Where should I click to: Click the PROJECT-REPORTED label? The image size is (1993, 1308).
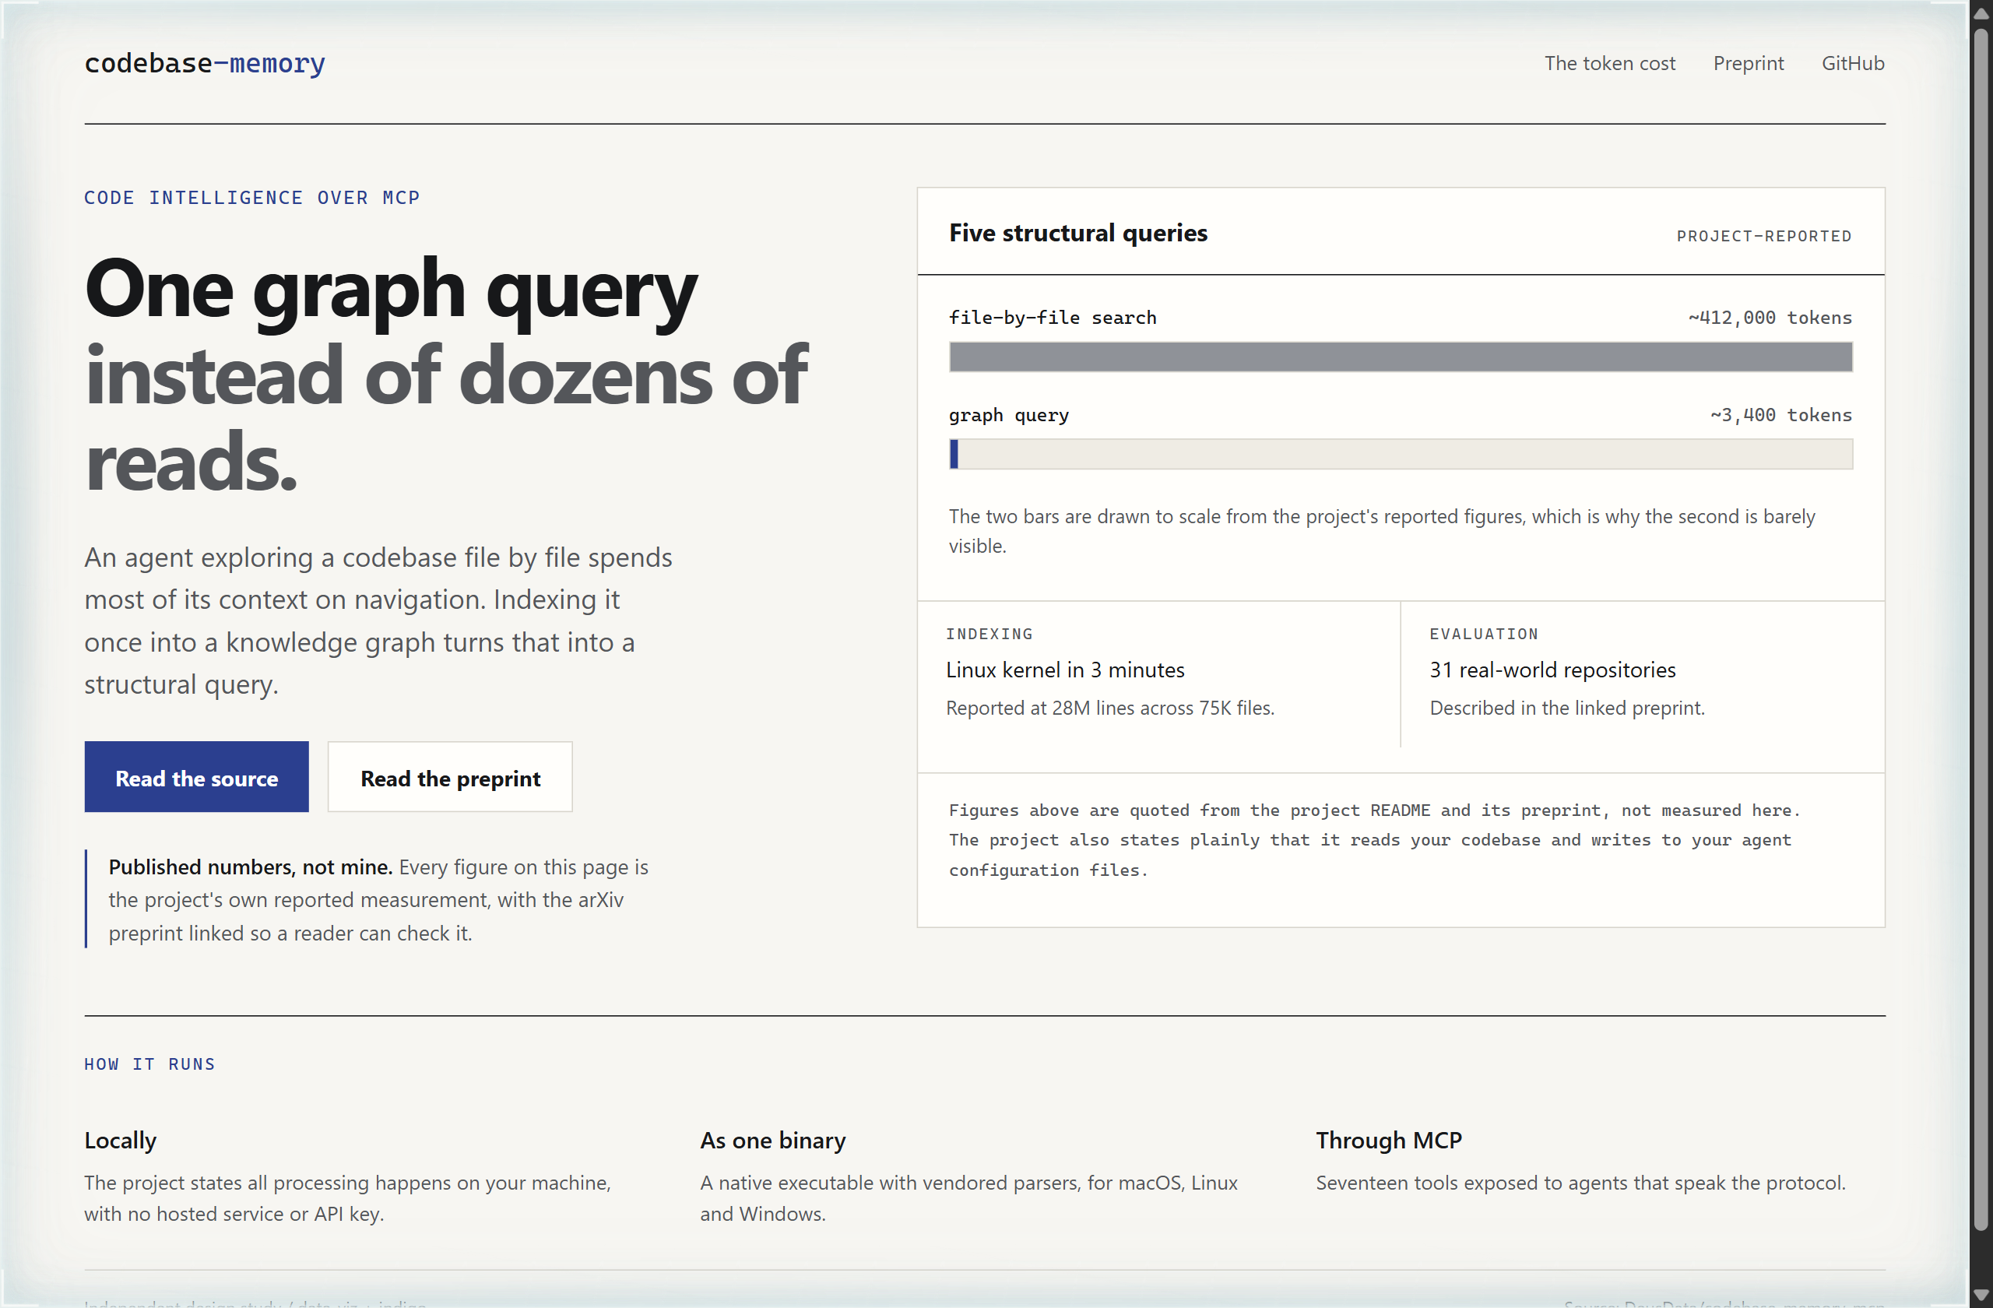1763,236
